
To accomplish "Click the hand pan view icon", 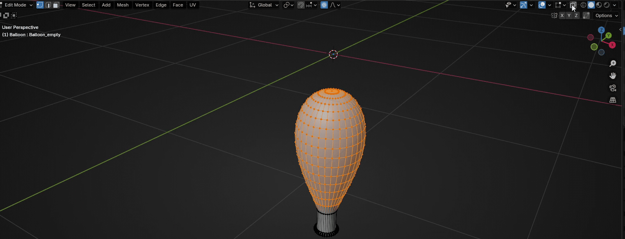I will tap(612, 76).
